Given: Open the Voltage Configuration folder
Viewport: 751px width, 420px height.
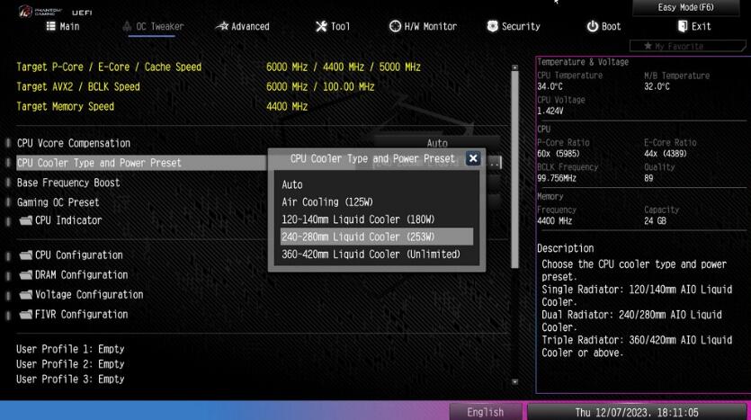Looking at the screenshot, I should [x=82, y=294].
